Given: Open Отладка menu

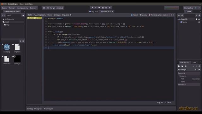Looking at the screenshot, I should [x=57, y=15].
